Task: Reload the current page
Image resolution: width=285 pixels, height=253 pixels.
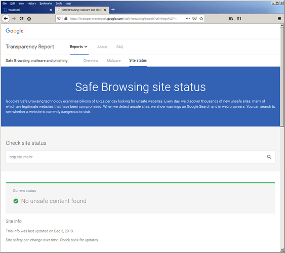Action: (x=21, y=19)
